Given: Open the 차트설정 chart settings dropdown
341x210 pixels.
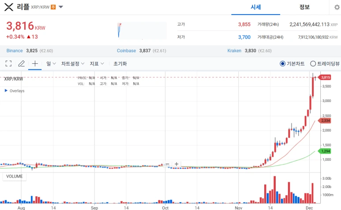Looking at the screenshot, I should tap(73, 63).
